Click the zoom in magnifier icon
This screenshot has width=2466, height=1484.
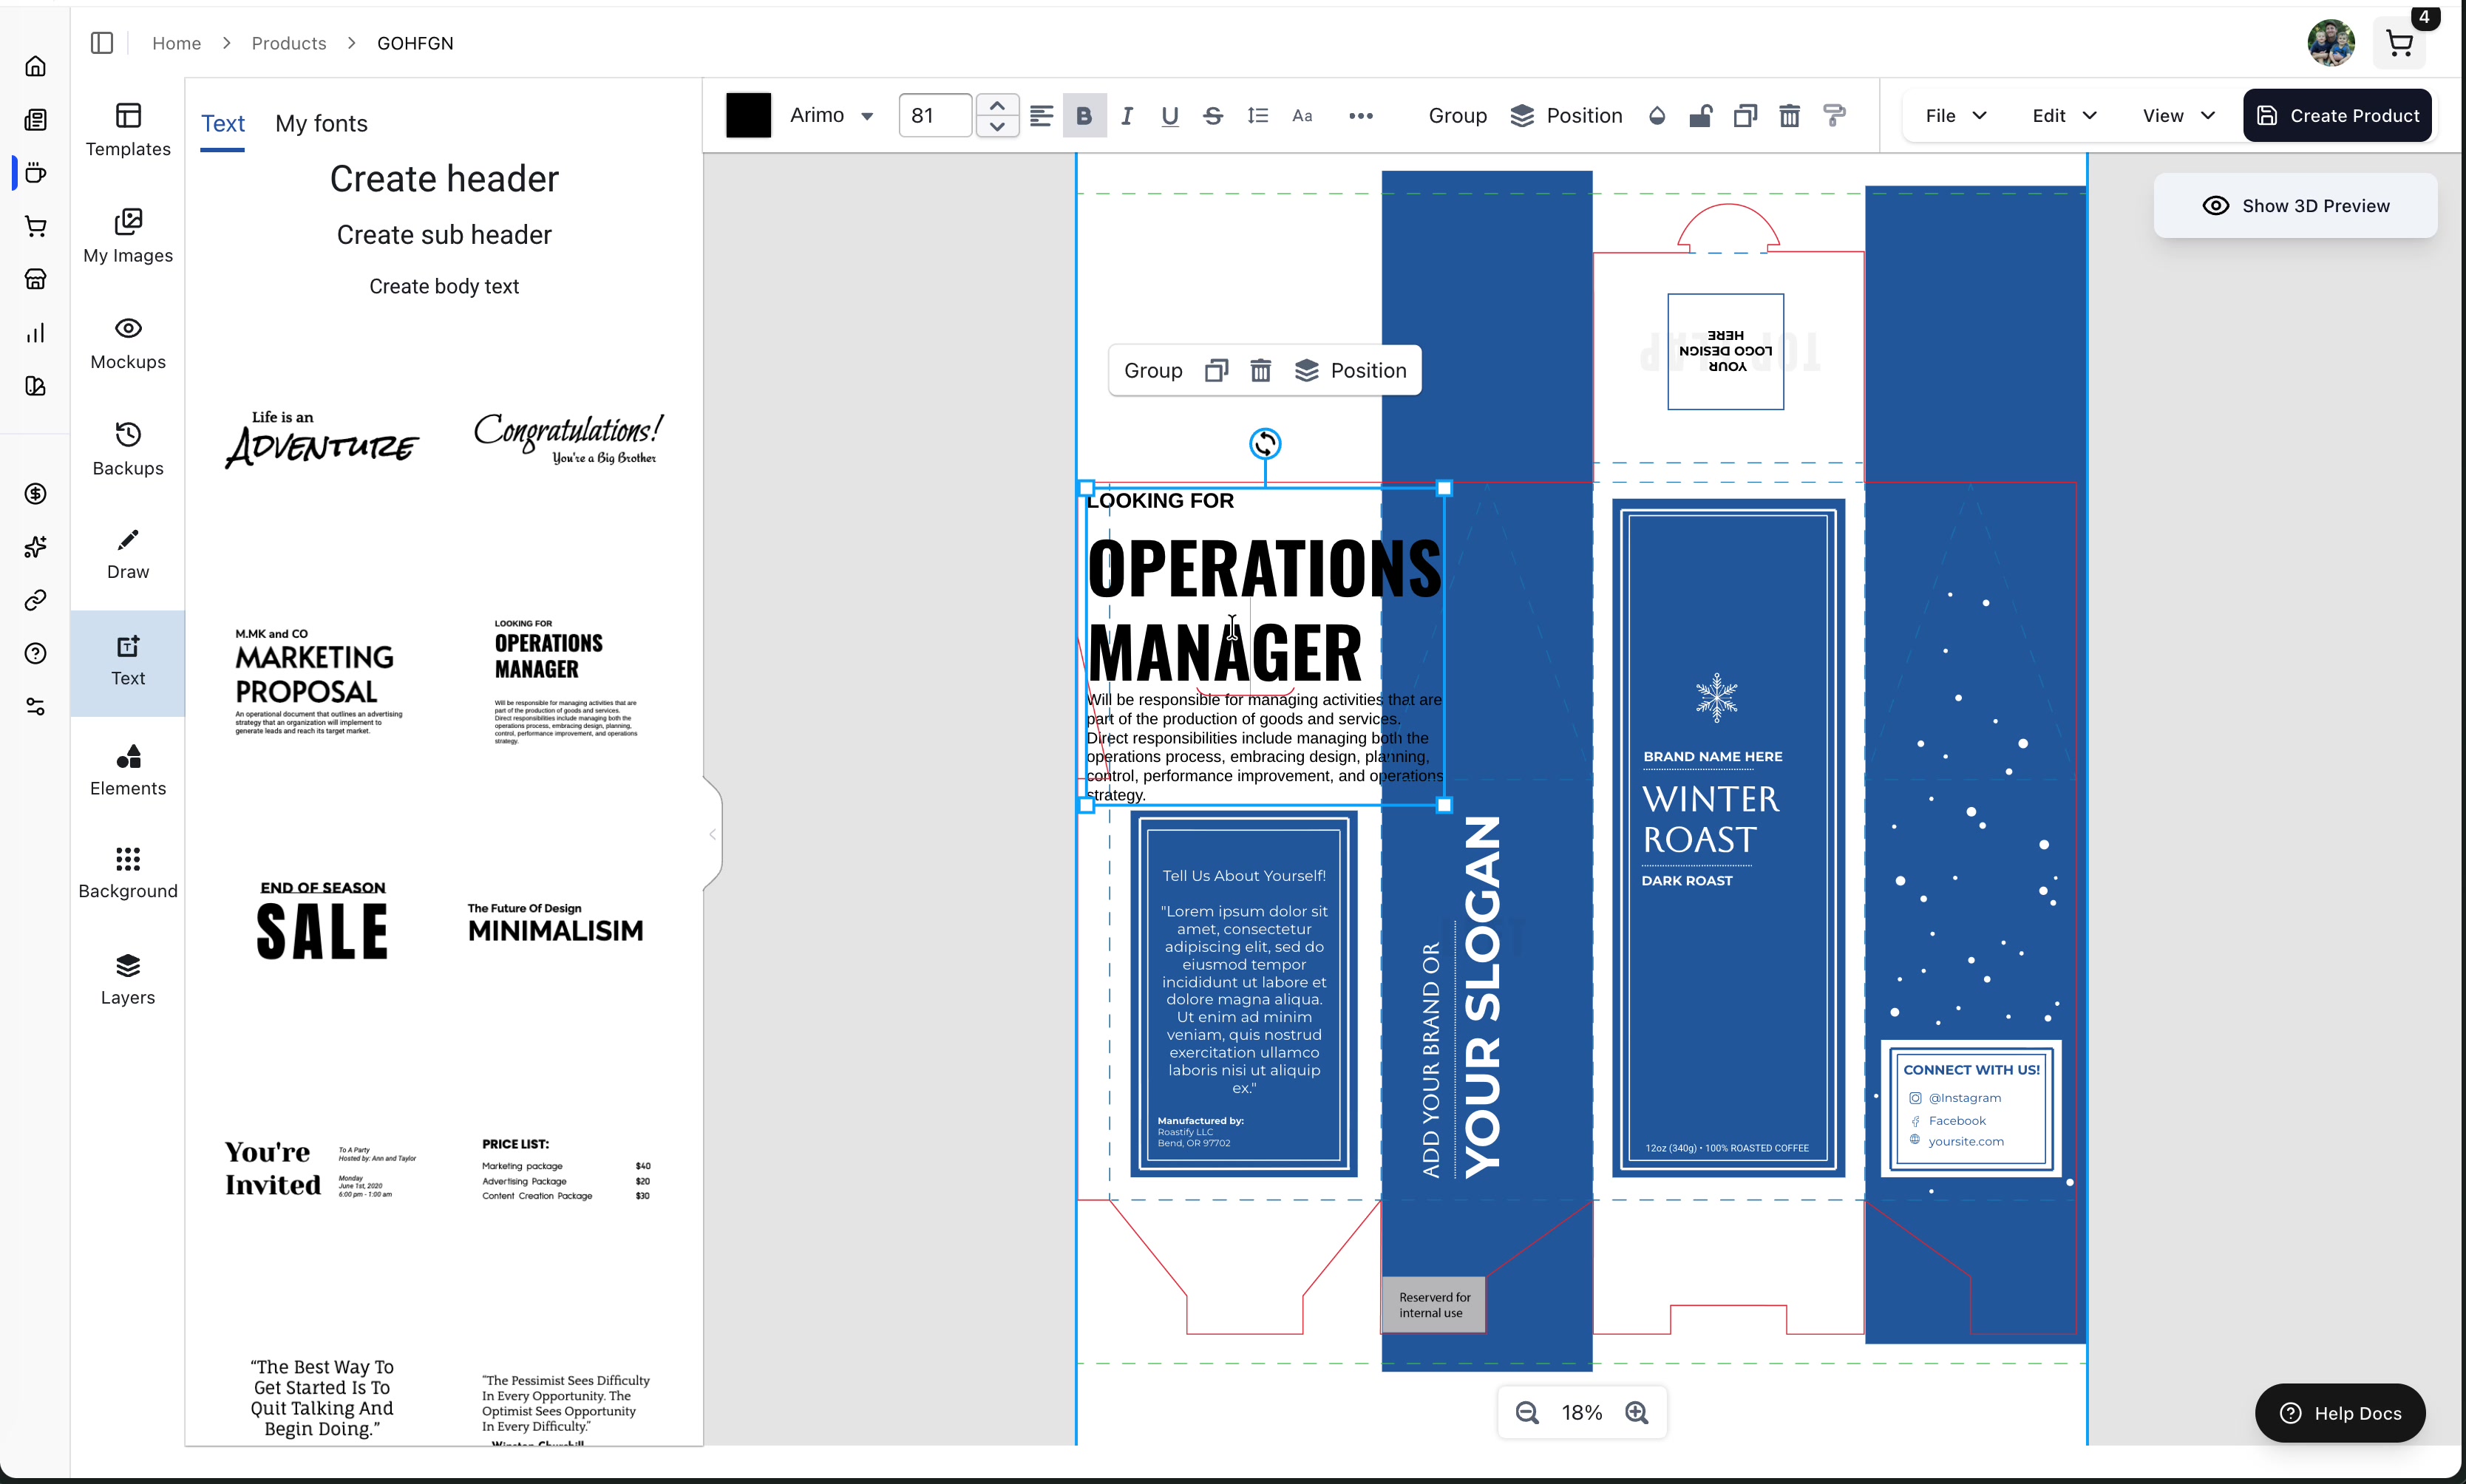(x=1637, y=1412)
